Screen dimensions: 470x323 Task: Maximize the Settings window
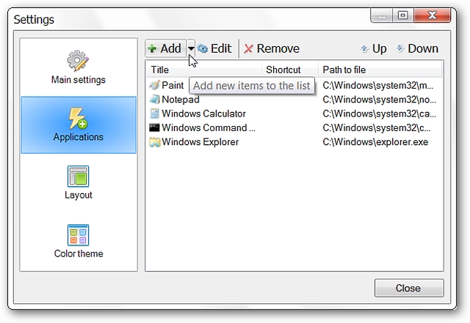(x=403, y=15)
